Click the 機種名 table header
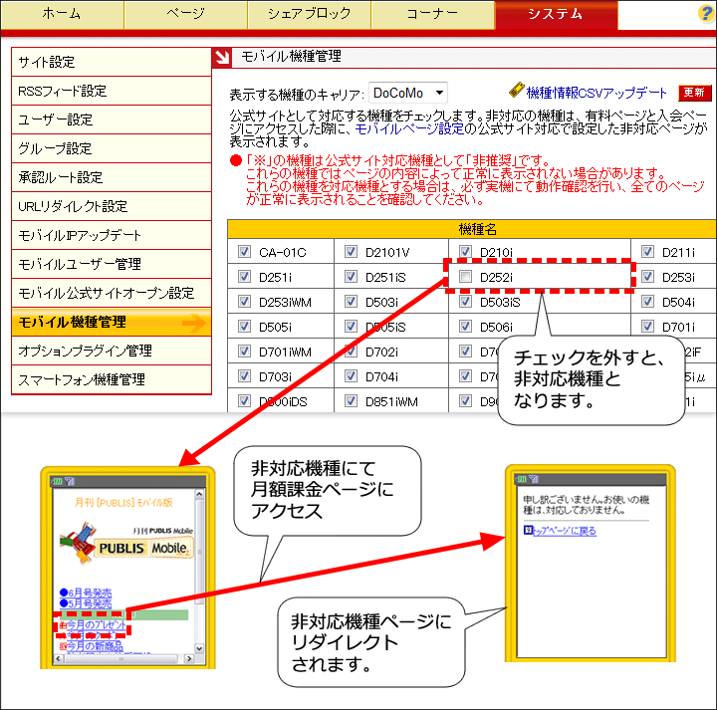 tap(472, 229)
